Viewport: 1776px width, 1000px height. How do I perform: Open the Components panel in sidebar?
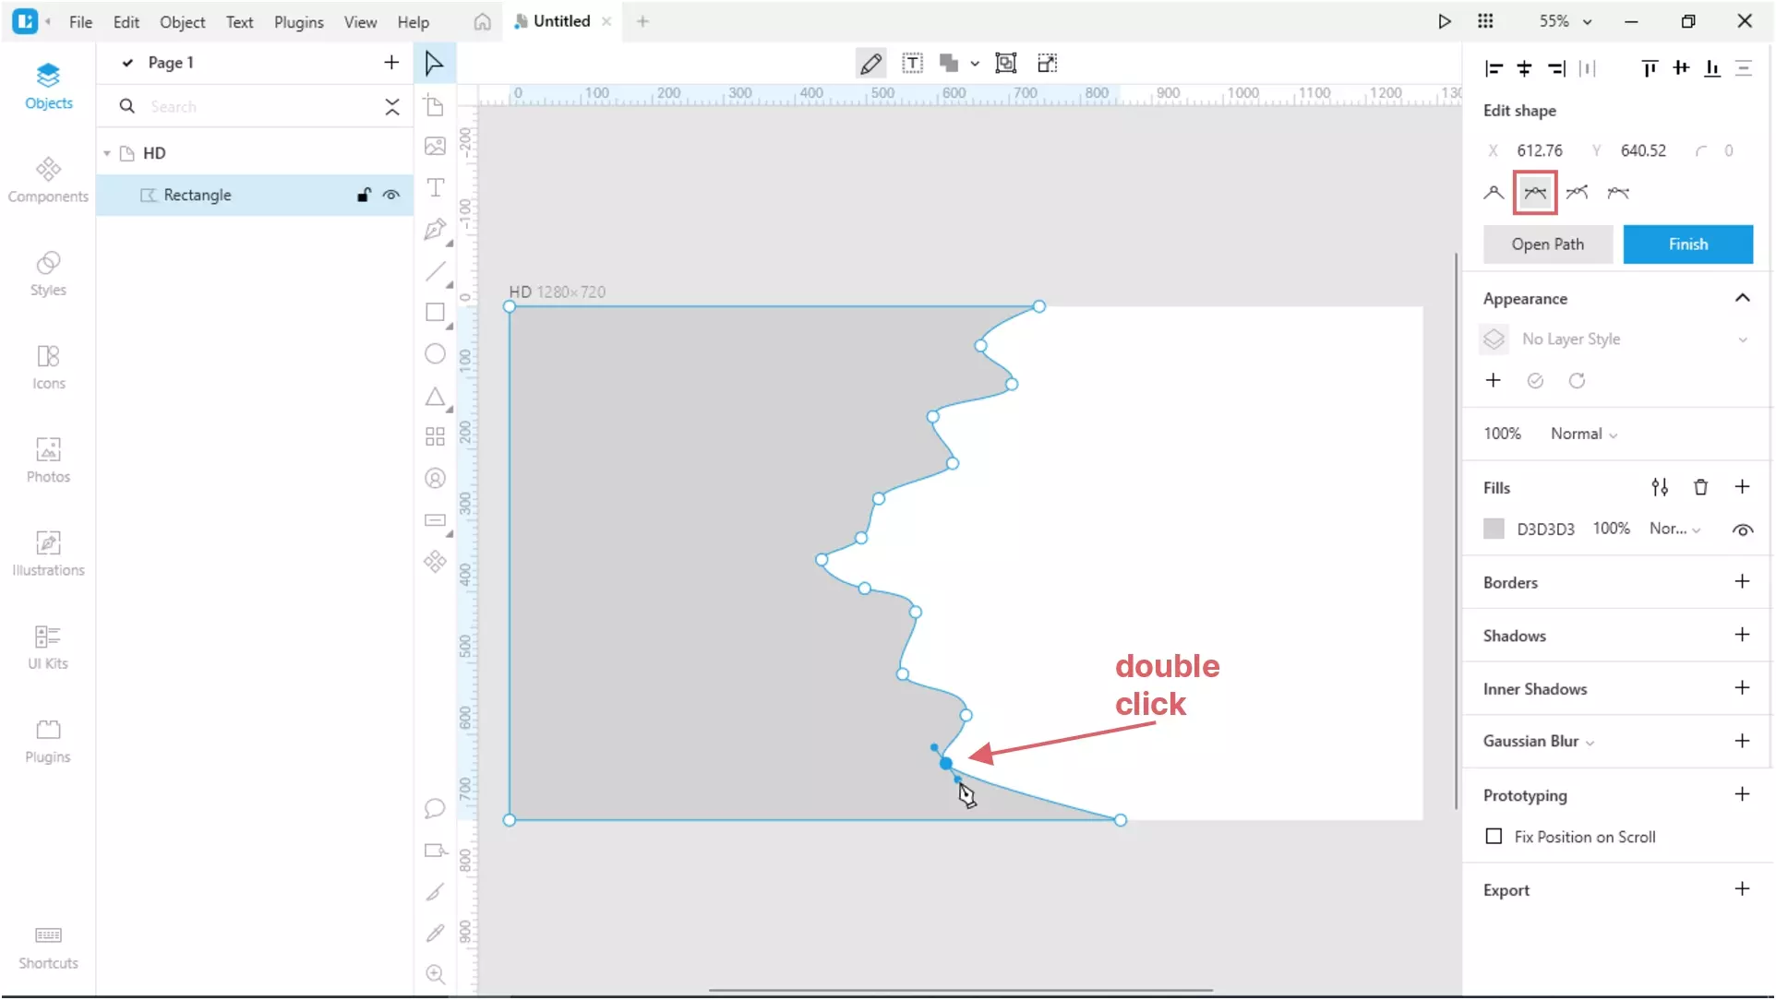(48, 180)
